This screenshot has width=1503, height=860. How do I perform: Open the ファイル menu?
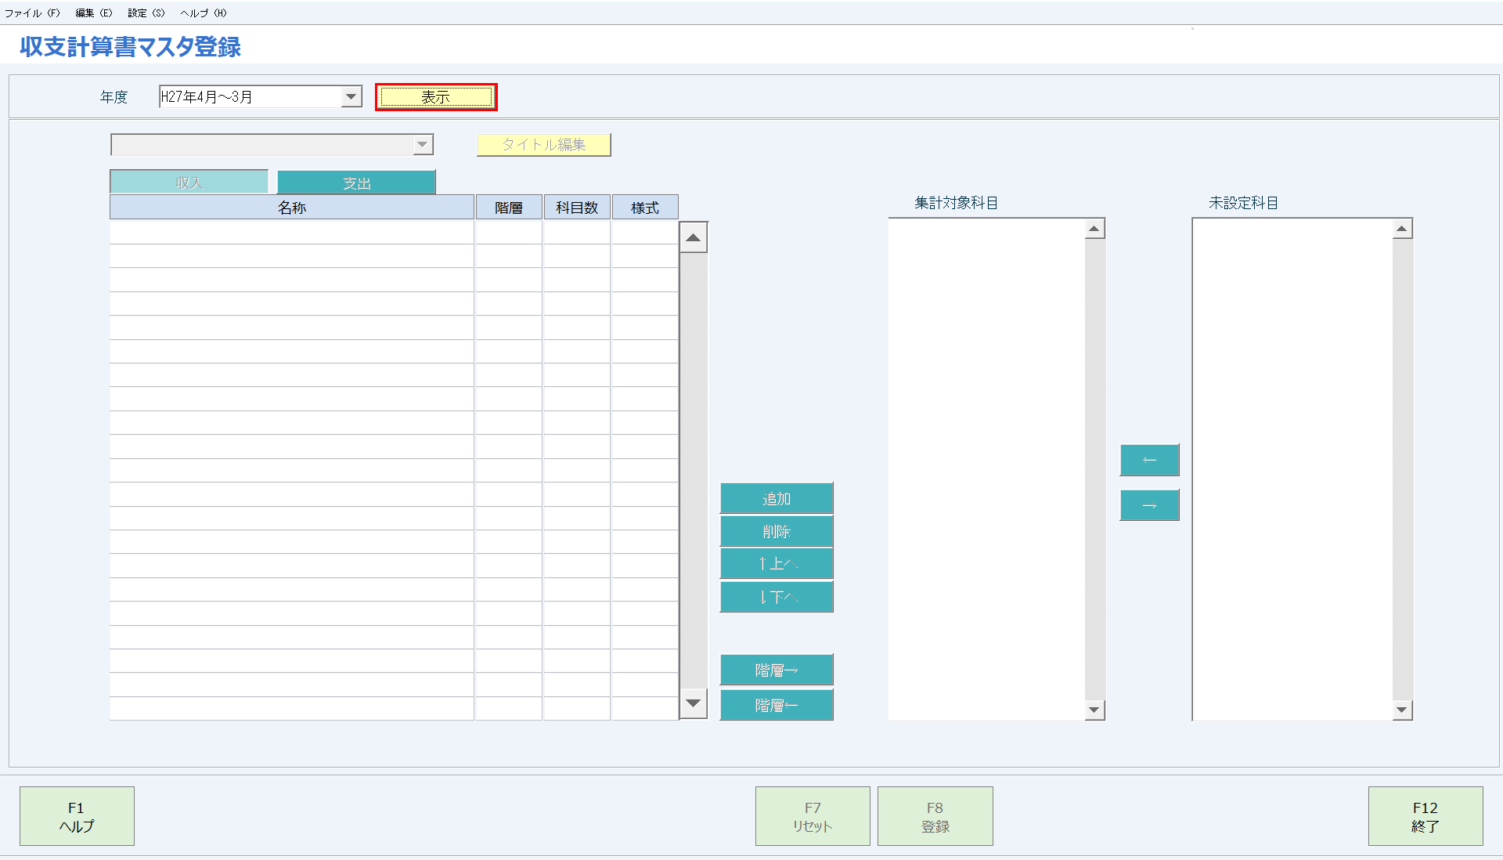[x=31, y=13]
